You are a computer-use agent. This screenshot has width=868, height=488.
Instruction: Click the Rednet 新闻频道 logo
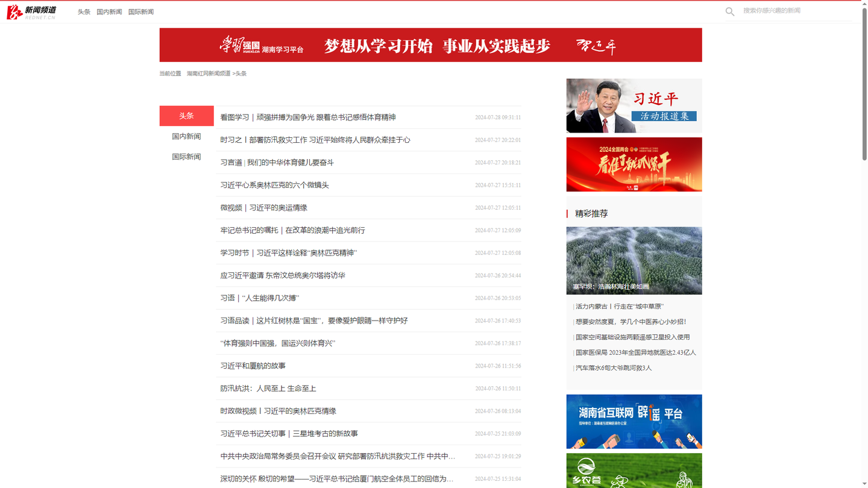click(x=31, y=11)
